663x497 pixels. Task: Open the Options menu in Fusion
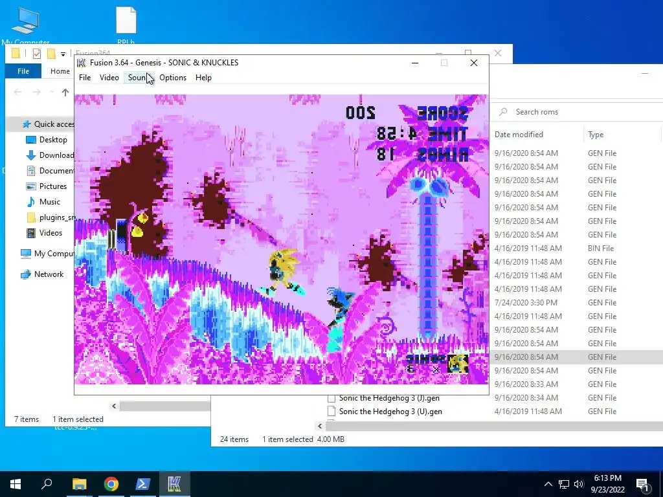click(x=173, y=78)
